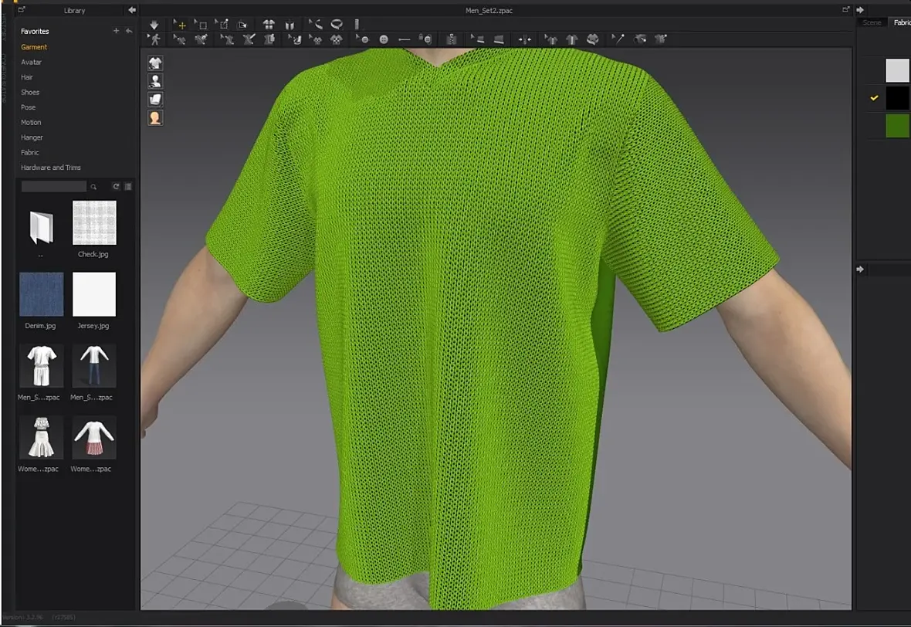911x627 pixels.
Task: Collapse the right panel arrow near Scene tab
Action: coord(860,10)
